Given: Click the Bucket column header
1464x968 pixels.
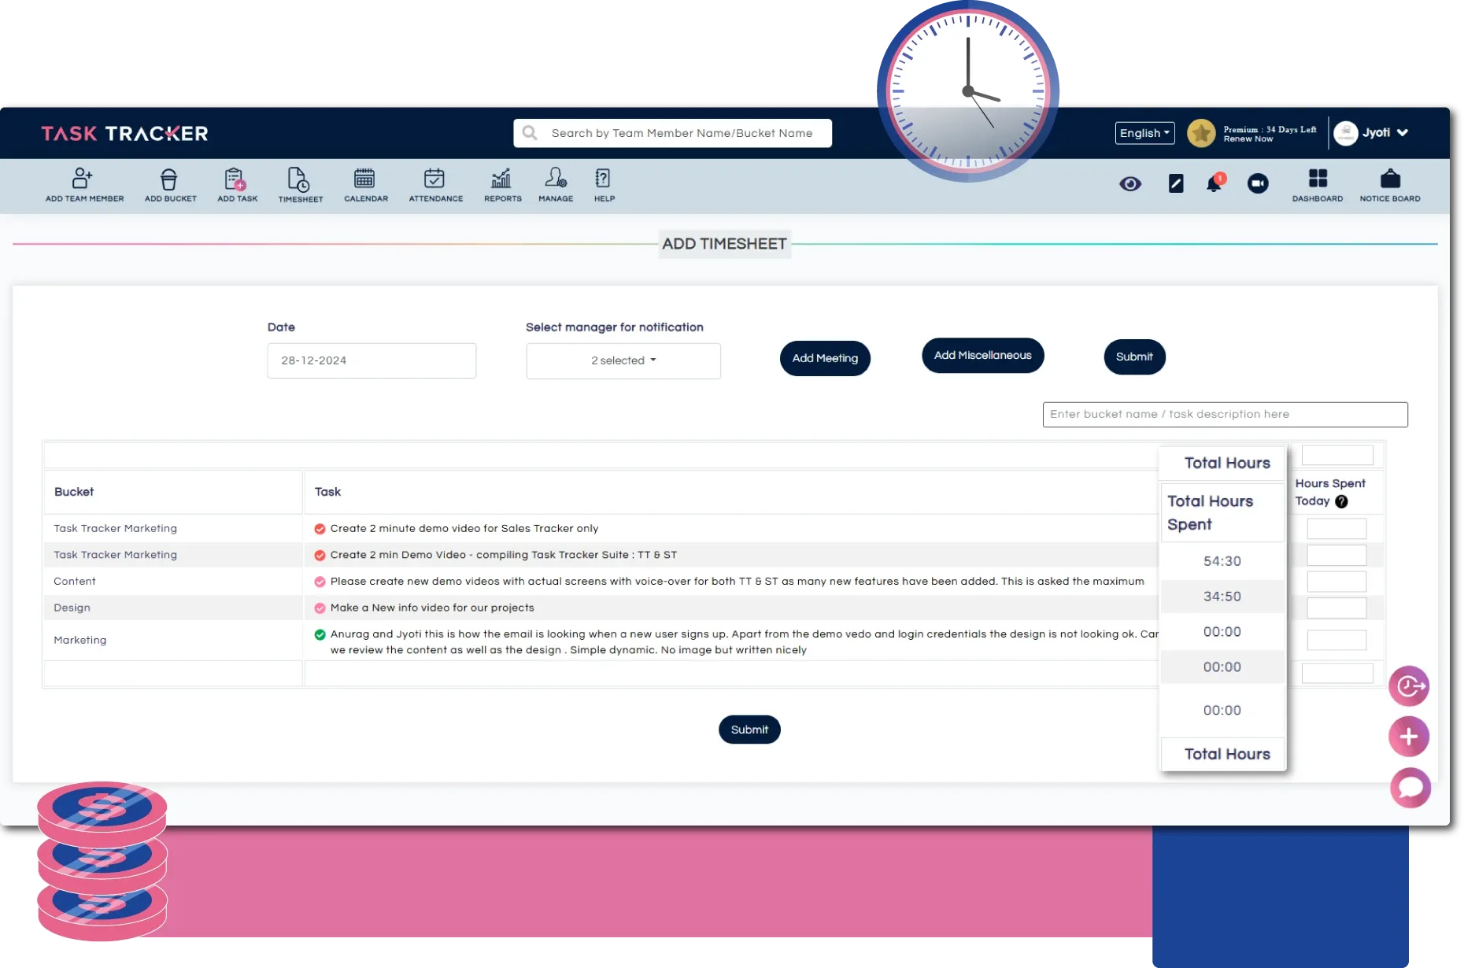Looking at the screenshot, I should click(74, 492).
